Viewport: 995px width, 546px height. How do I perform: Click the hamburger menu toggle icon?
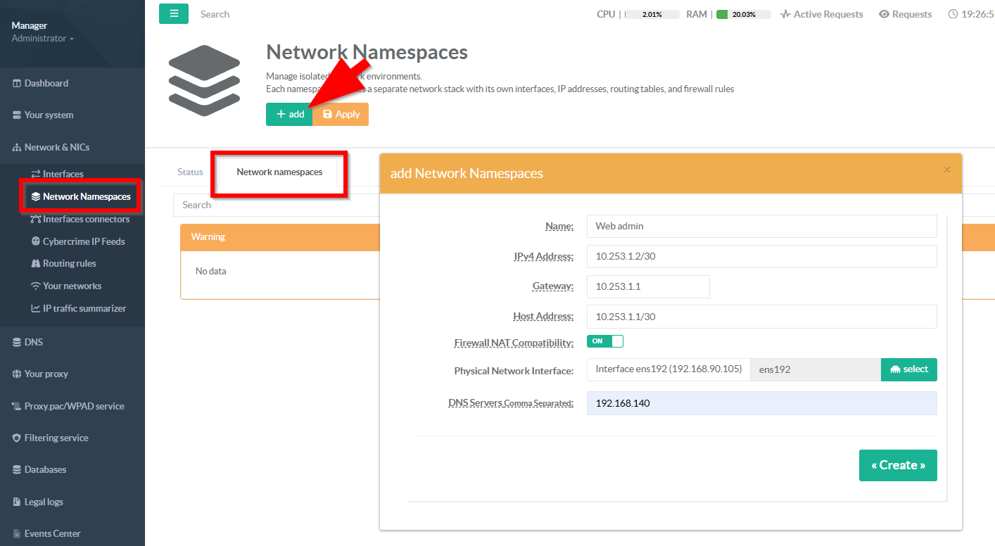173,14
